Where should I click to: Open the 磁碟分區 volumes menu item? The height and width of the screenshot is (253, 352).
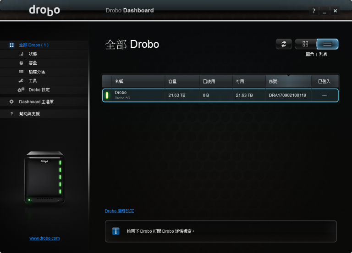(37, 72)
